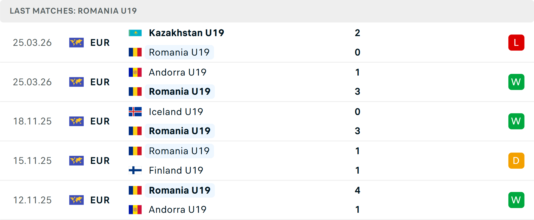Select the orange D draw badge

pos(516,161)
